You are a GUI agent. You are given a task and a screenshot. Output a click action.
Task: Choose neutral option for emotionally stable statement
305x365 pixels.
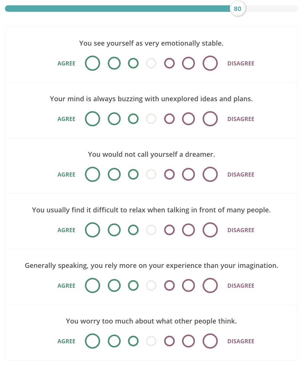pos(151,63)
